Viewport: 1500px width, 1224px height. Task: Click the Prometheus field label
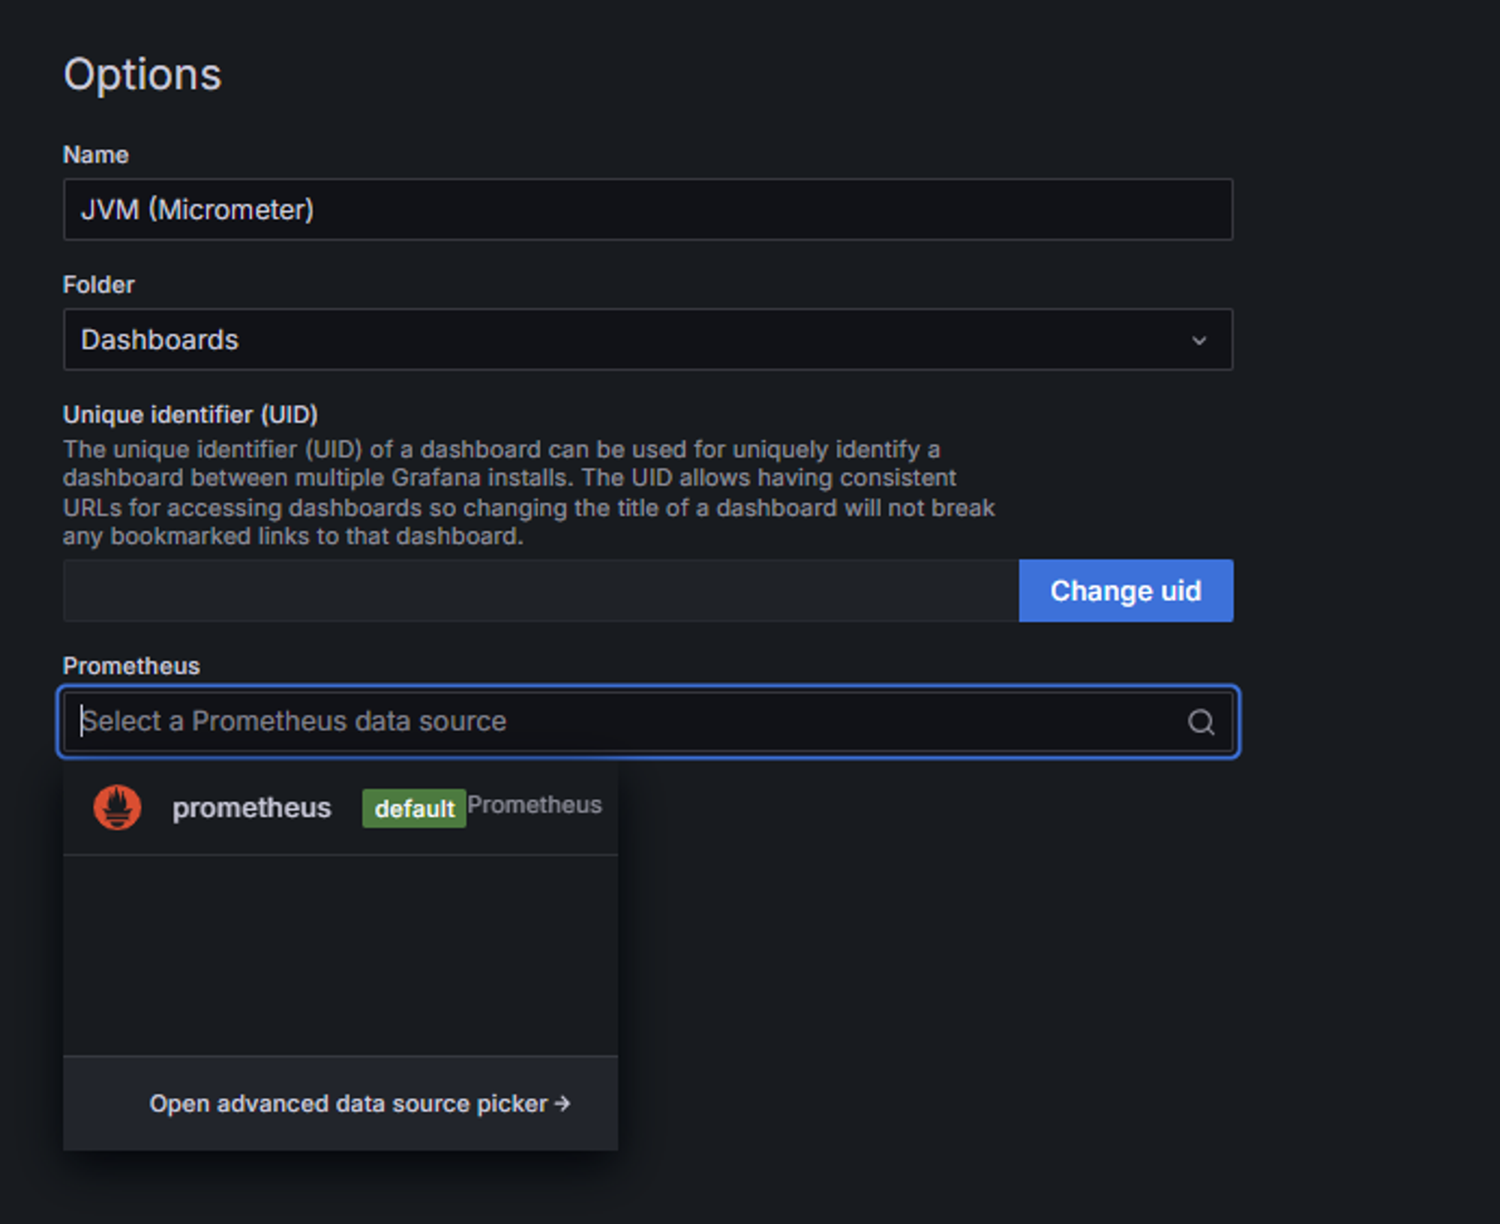click(x=131, y=666)
